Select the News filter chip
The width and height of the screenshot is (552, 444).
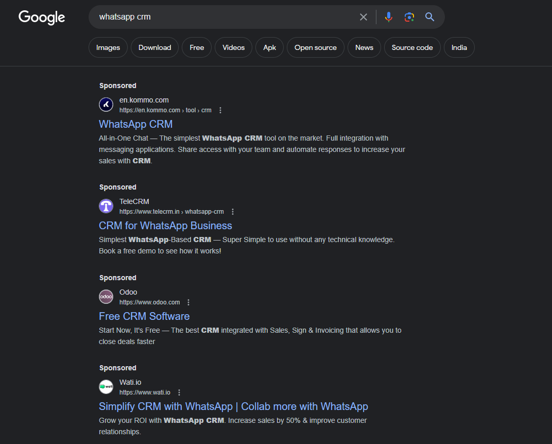[364, 47]
